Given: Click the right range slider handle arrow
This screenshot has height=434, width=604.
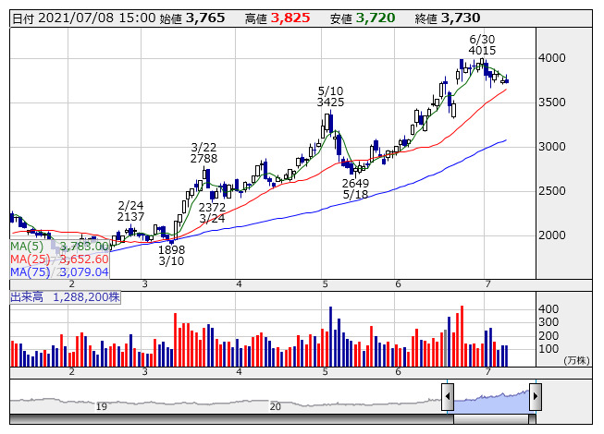Looking at the screenshot, I should (x=535, y=396).
